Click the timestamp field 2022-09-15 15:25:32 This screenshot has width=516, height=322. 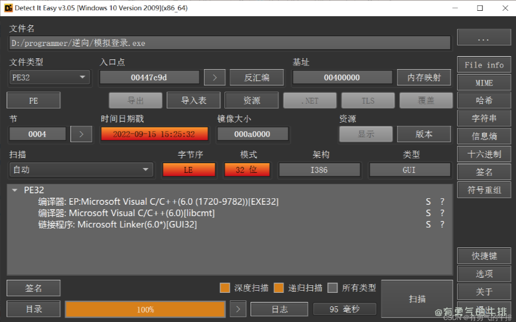click(x=154, y=134)
